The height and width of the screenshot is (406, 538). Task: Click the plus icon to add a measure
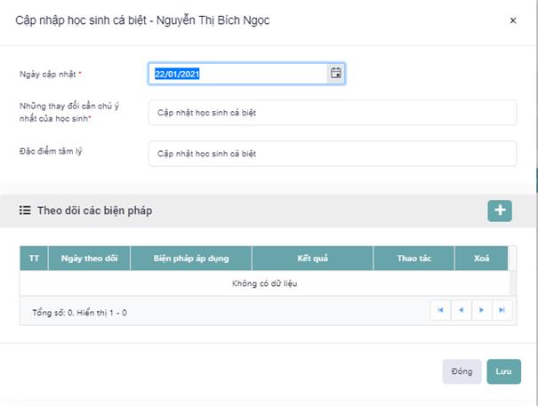[500, 211]
